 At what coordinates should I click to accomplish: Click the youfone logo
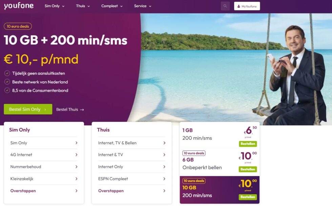point(19,6)
